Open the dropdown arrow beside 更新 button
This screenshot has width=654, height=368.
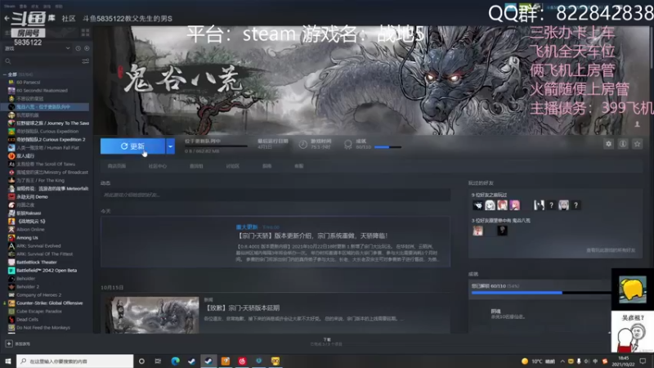point(170,146)
